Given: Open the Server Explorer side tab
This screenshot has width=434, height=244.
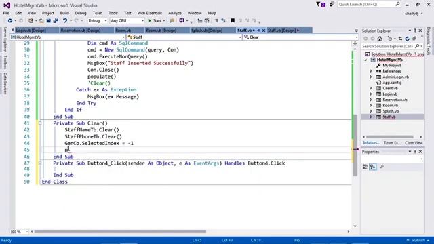Looking at the screenshot, I should click(5, 39).
